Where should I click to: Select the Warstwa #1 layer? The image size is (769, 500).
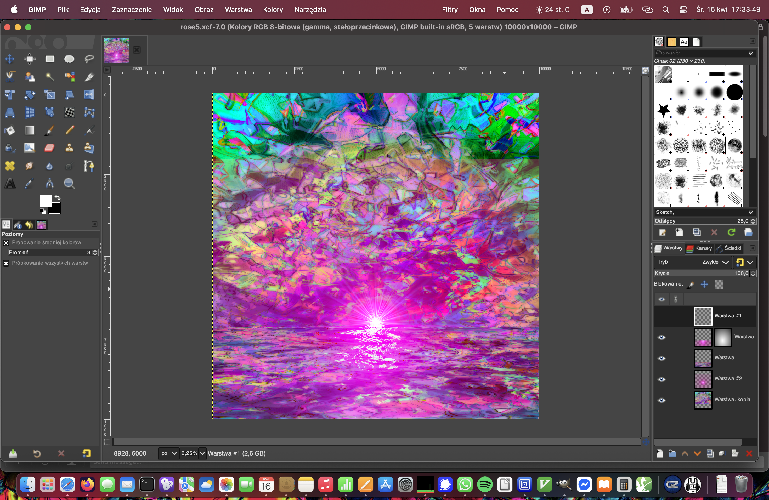[727, 316]
